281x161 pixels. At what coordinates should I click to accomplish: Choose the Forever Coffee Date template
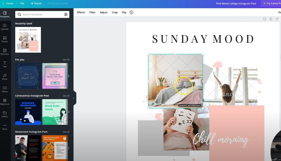tap(55, 76)
